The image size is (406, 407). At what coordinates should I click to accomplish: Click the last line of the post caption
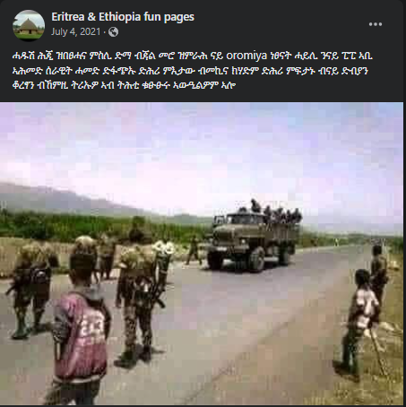click(x=125, y=85)
